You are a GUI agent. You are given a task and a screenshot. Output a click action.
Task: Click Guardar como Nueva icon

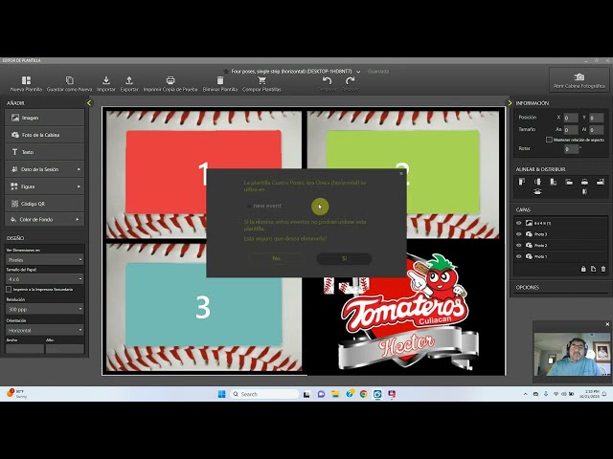[x=69, y=80]
